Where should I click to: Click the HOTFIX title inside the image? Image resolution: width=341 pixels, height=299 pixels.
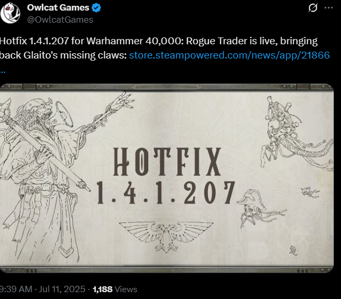(x=167, y=161)
